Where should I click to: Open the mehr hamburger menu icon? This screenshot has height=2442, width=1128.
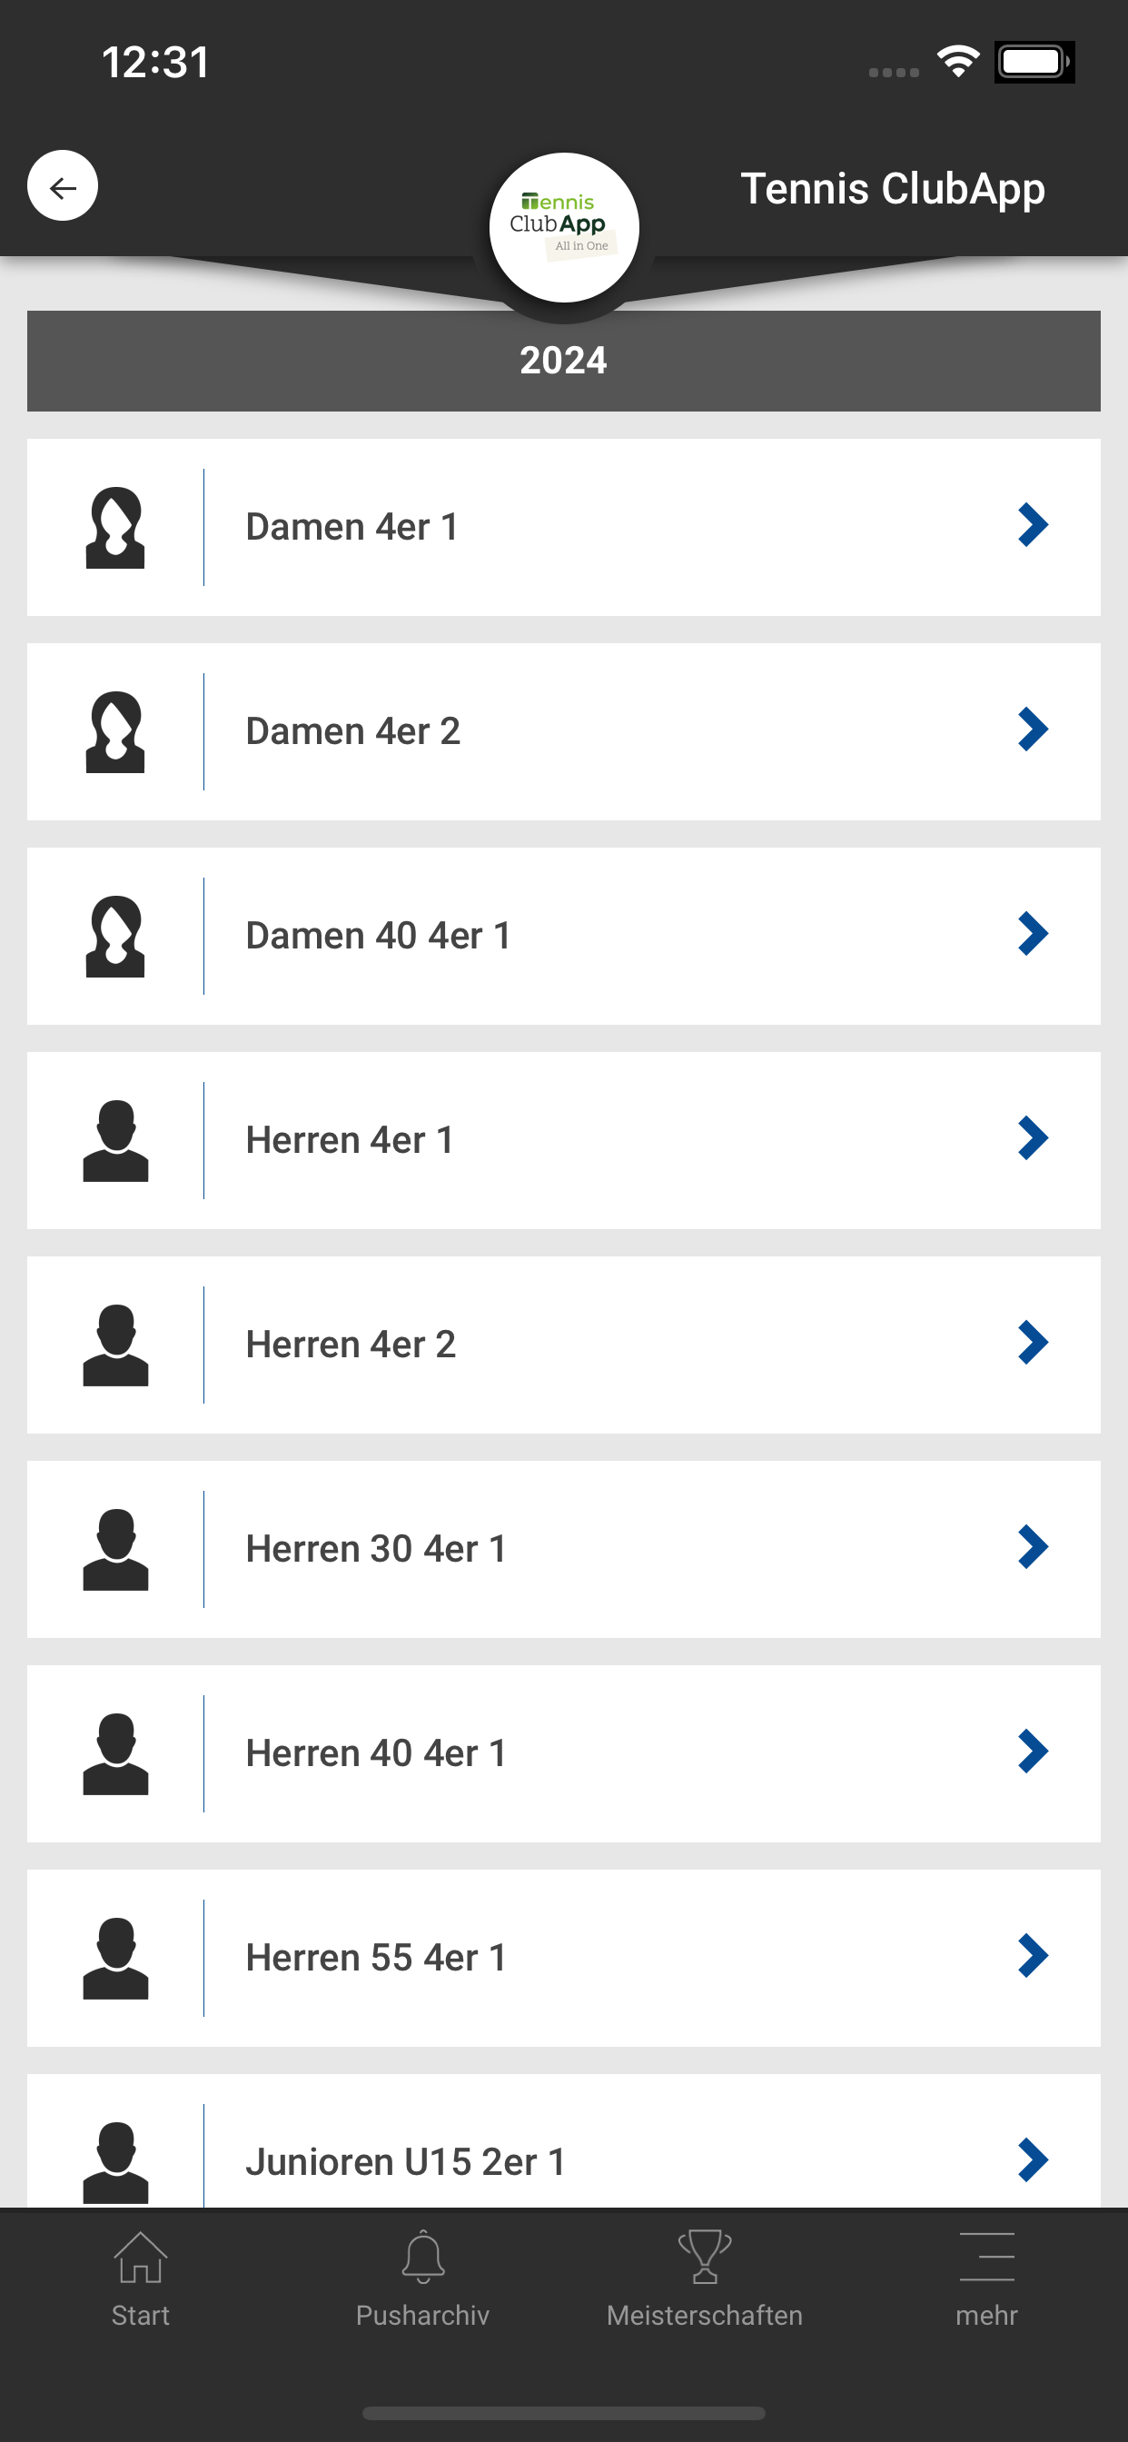(986, 2258)
